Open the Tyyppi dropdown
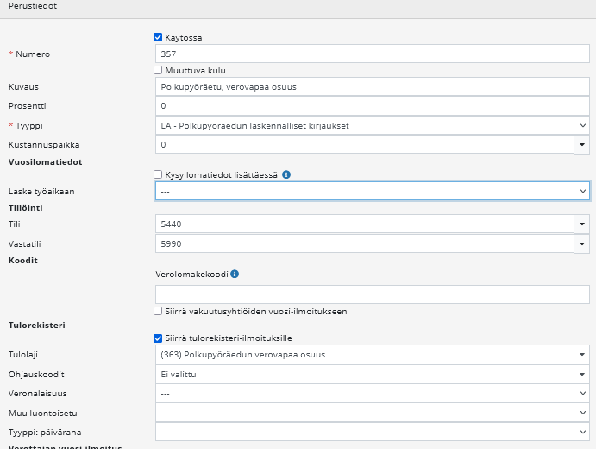Image resolution: width=596 pixels, height=449 pixels. 372,125
